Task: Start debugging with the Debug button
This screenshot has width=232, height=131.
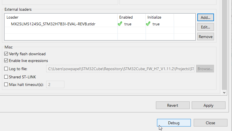Action: tap(174, 123)
